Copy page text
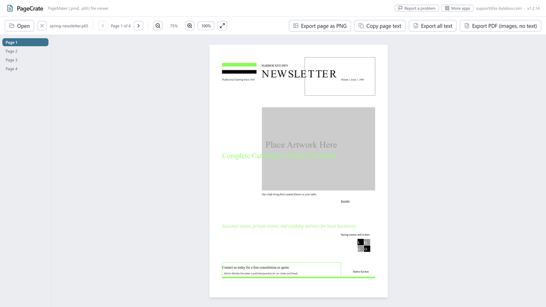The width and height of the screenshot is (546, 307). [380, 26]
